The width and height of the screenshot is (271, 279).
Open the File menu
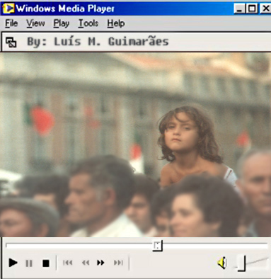point(11,23)
